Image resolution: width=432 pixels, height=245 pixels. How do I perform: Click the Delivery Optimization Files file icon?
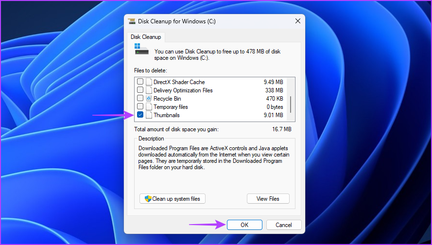pos(149,90)
